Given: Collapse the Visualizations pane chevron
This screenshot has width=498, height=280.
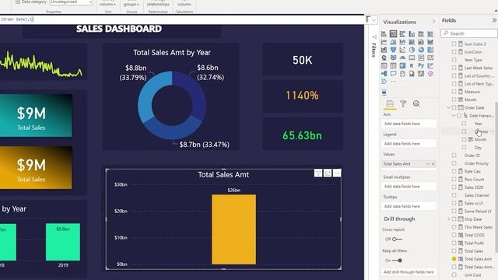Looking at the screenshot, I should 434,22.
